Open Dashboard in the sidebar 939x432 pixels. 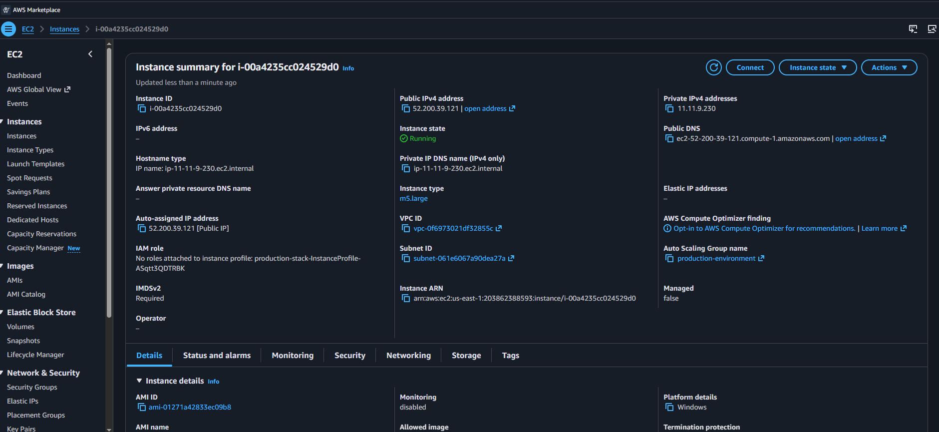click(24, 75)
